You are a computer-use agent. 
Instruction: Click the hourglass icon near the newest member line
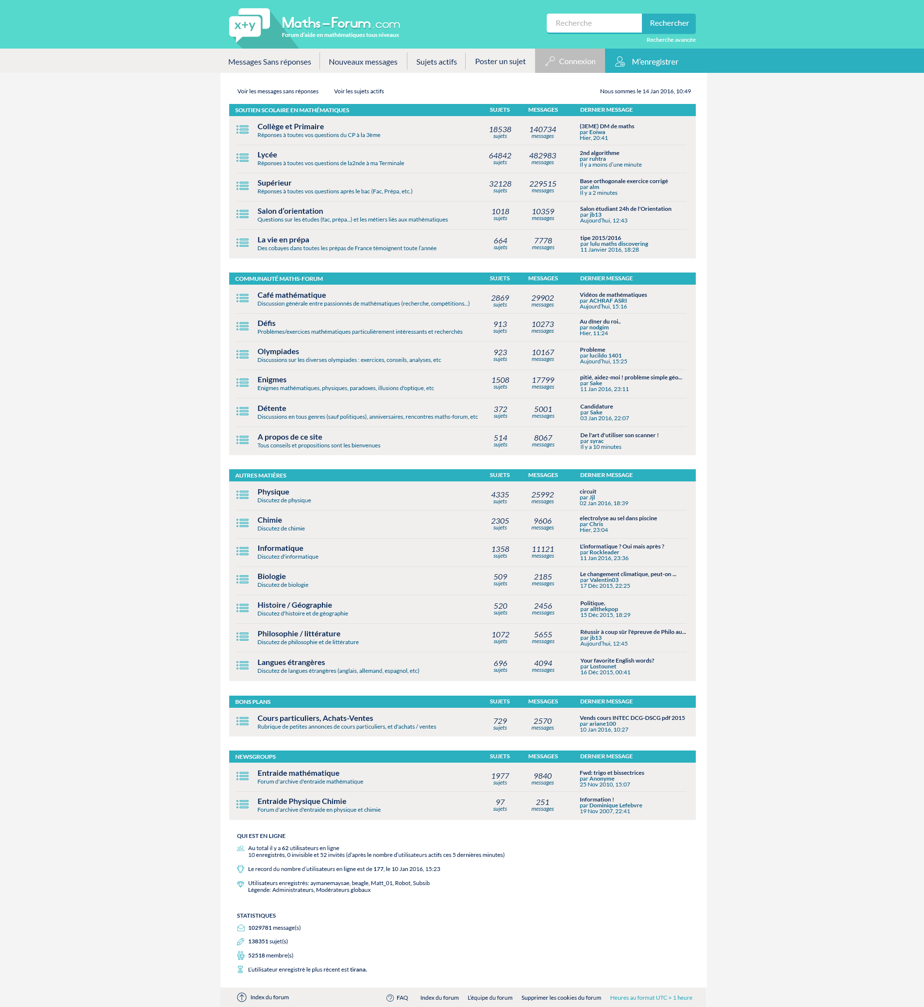pos(240,969)
